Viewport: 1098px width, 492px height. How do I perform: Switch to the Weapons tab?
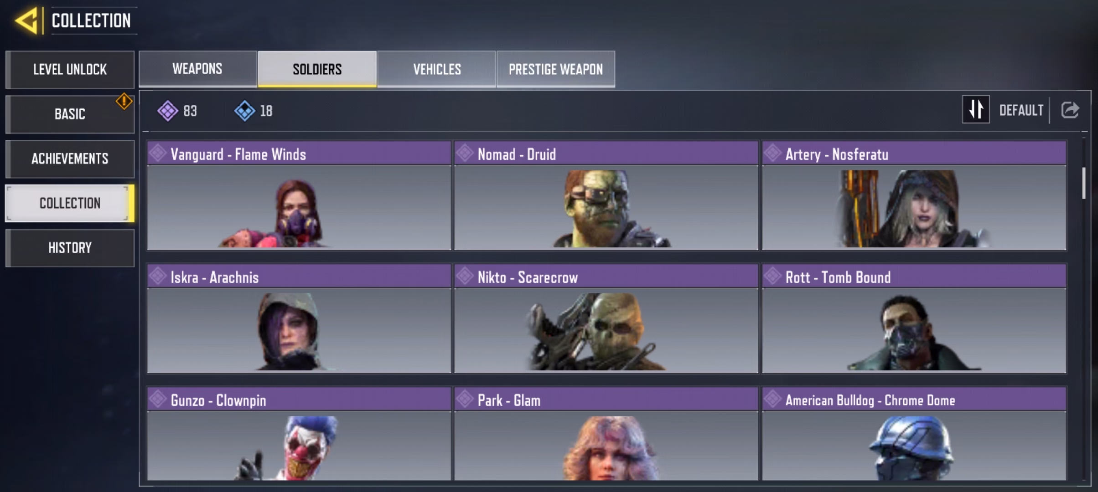click(197, 69)
